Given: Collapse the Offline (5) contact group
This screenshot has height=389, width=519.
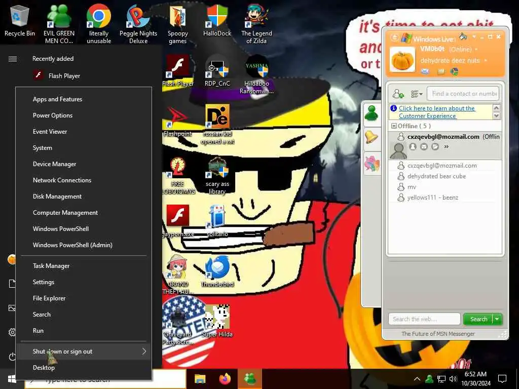Looking at the screenshot, I should pos(394,126).
